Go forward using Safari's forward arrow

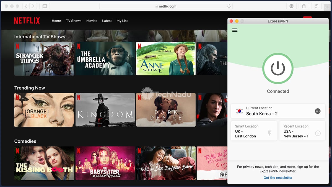coord(33,6)
